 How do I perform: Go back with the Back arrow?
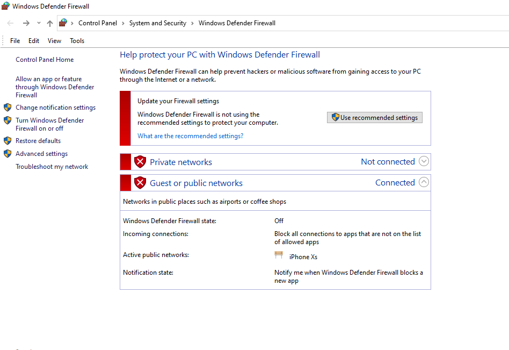10,23
